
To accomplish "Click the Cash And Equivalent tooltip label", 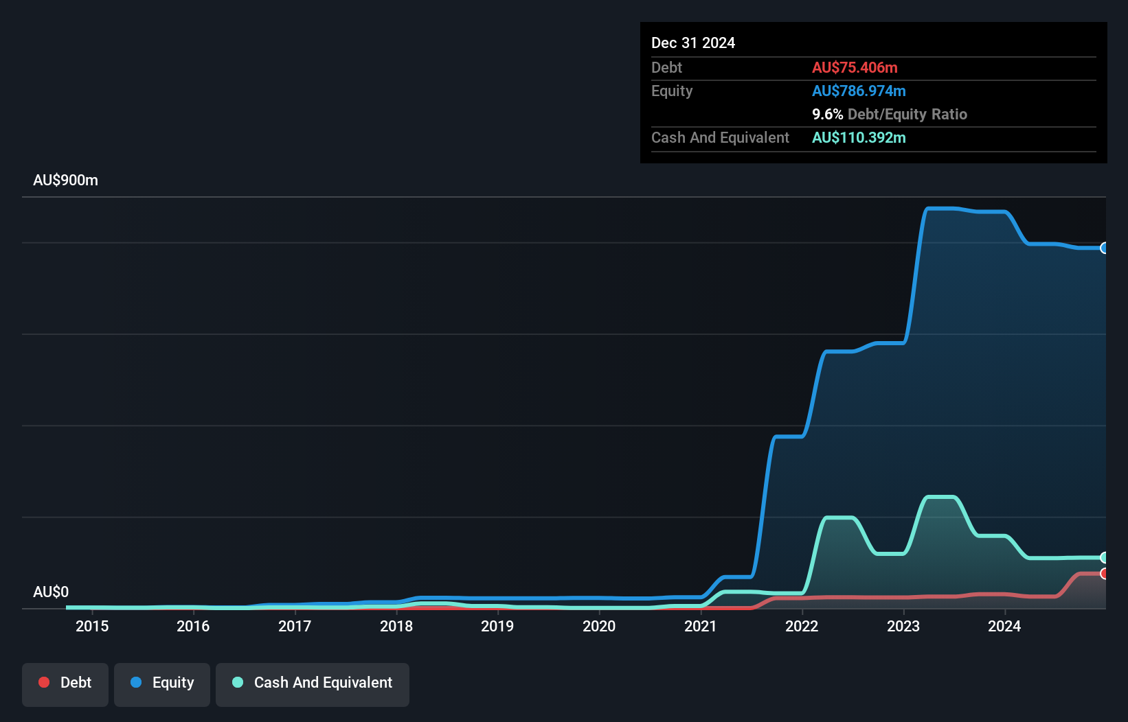I will coord(720,137).
